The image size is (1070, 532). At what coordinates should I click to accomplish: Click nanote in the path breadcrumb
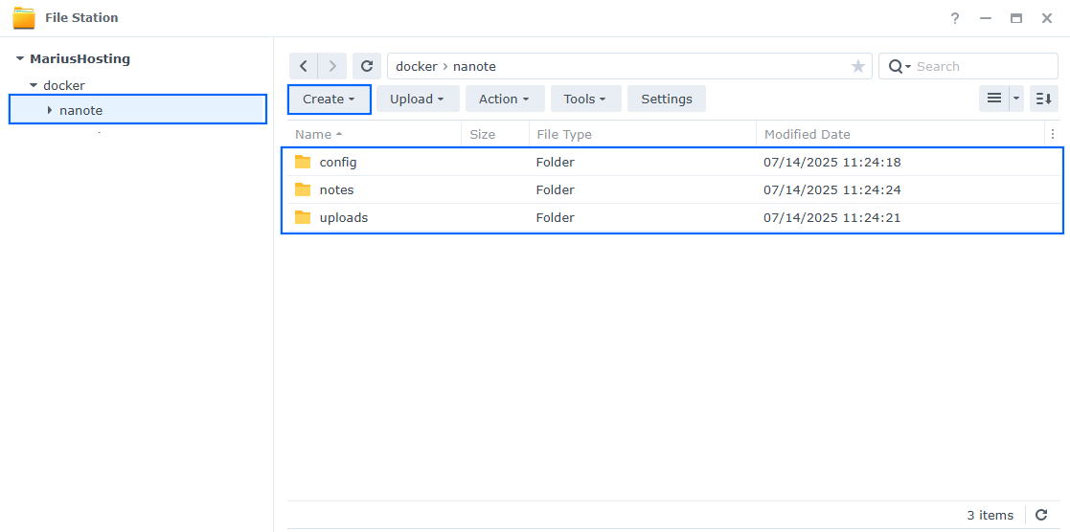click(474, 66)
